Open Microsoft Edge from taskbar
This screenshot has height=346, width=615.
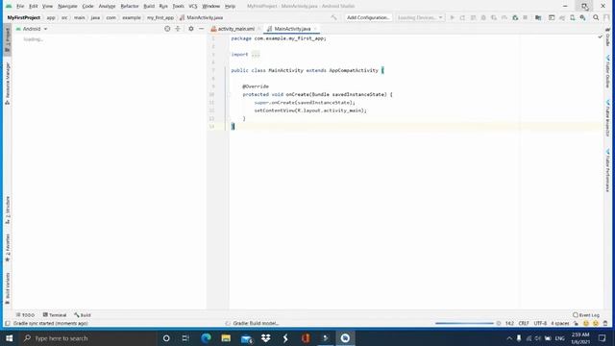[x=206, y=338]
